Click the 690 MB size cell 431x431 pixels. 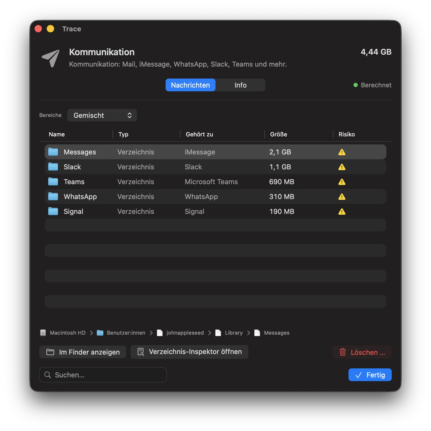[x=282, y=182]
